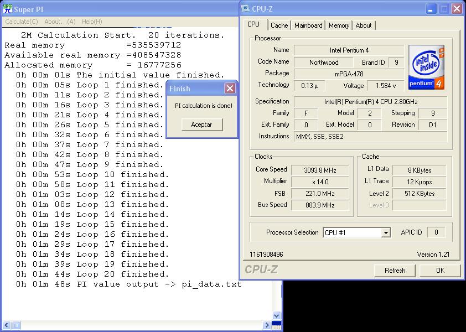
Task: Minimize the CPU-Z window
Action: coord(431,9)
